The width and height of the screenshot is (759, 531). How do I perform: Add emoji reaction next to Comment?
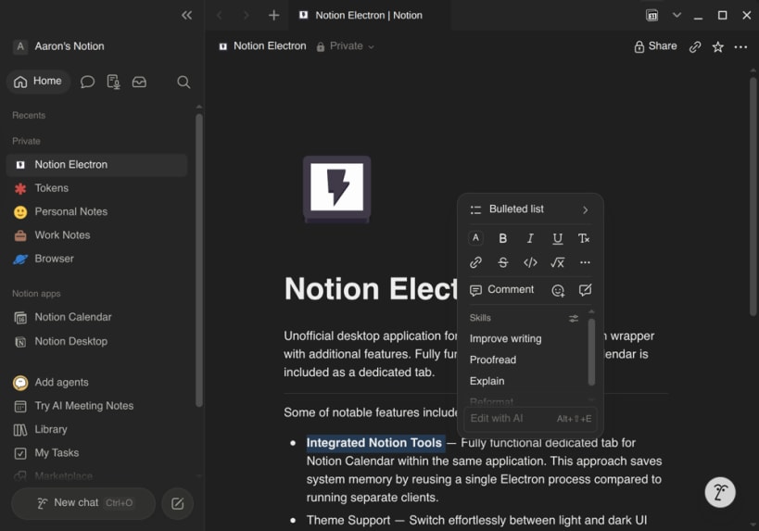click(x=558, y=290)
